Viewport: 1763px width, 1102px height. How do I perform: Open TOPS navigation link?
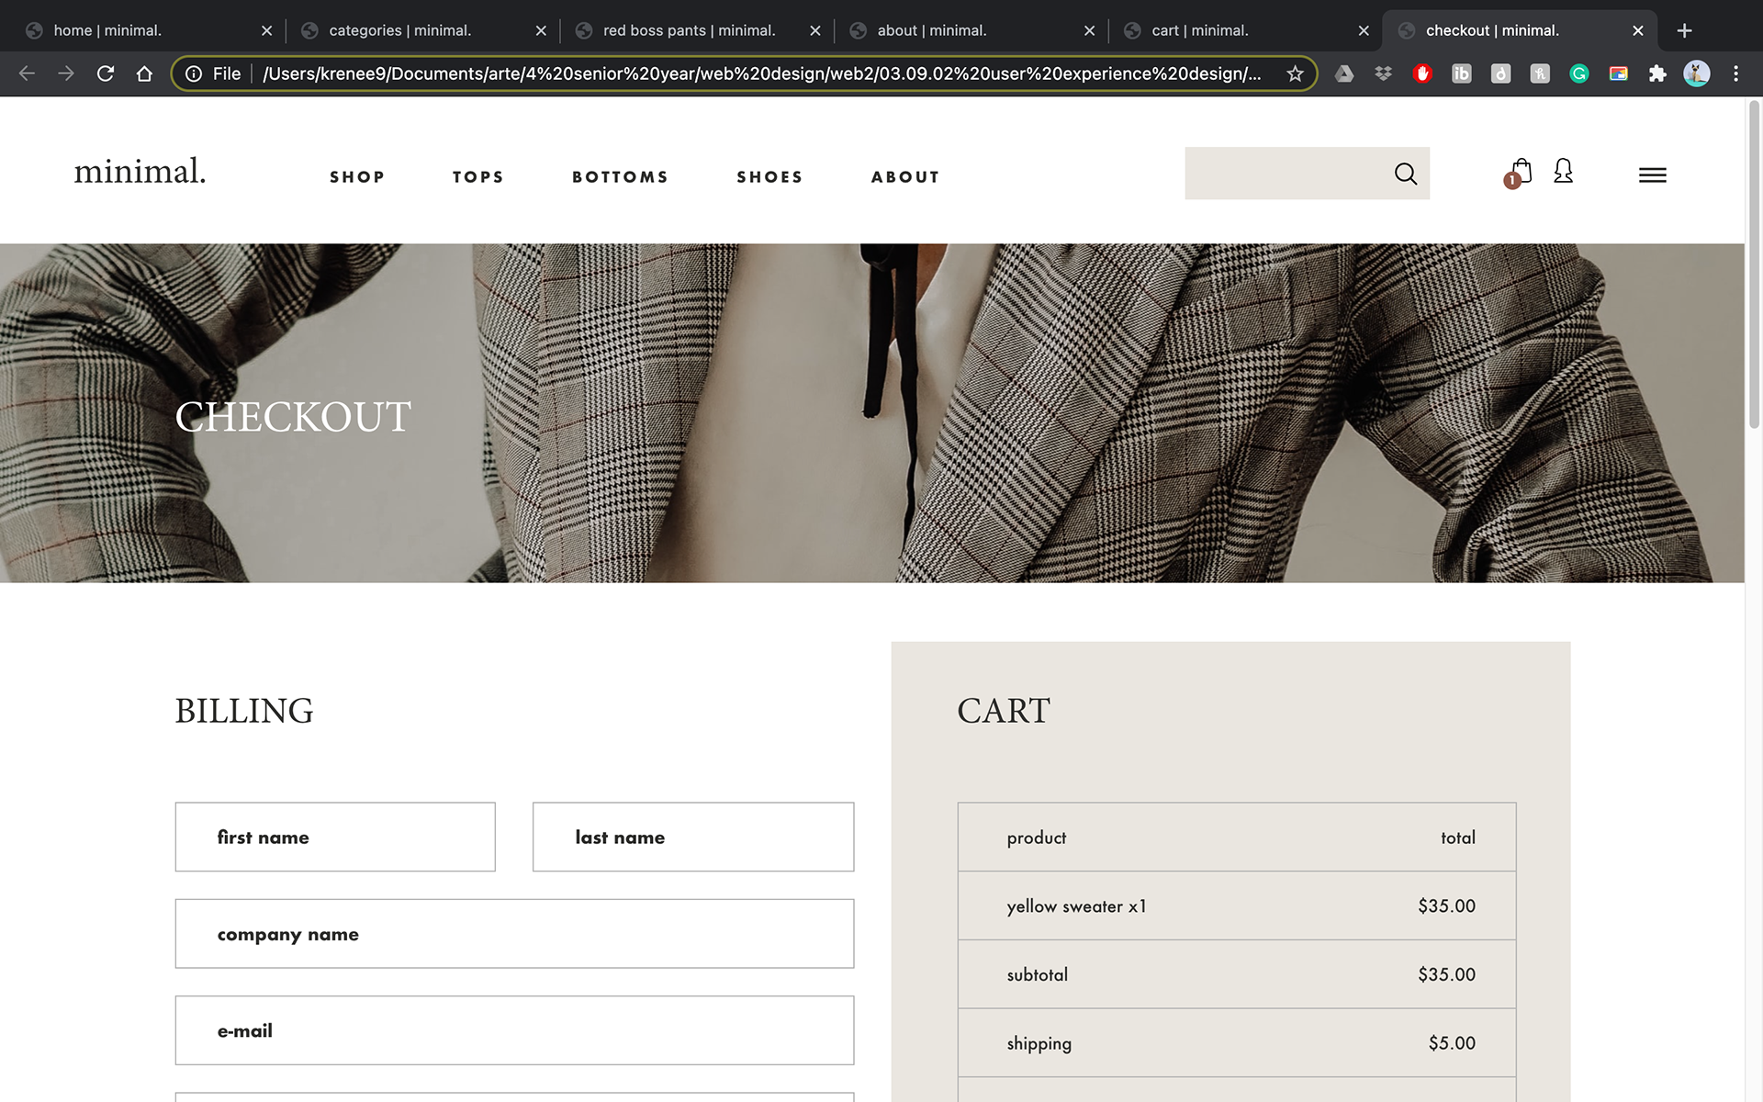(x=477, y=176)
